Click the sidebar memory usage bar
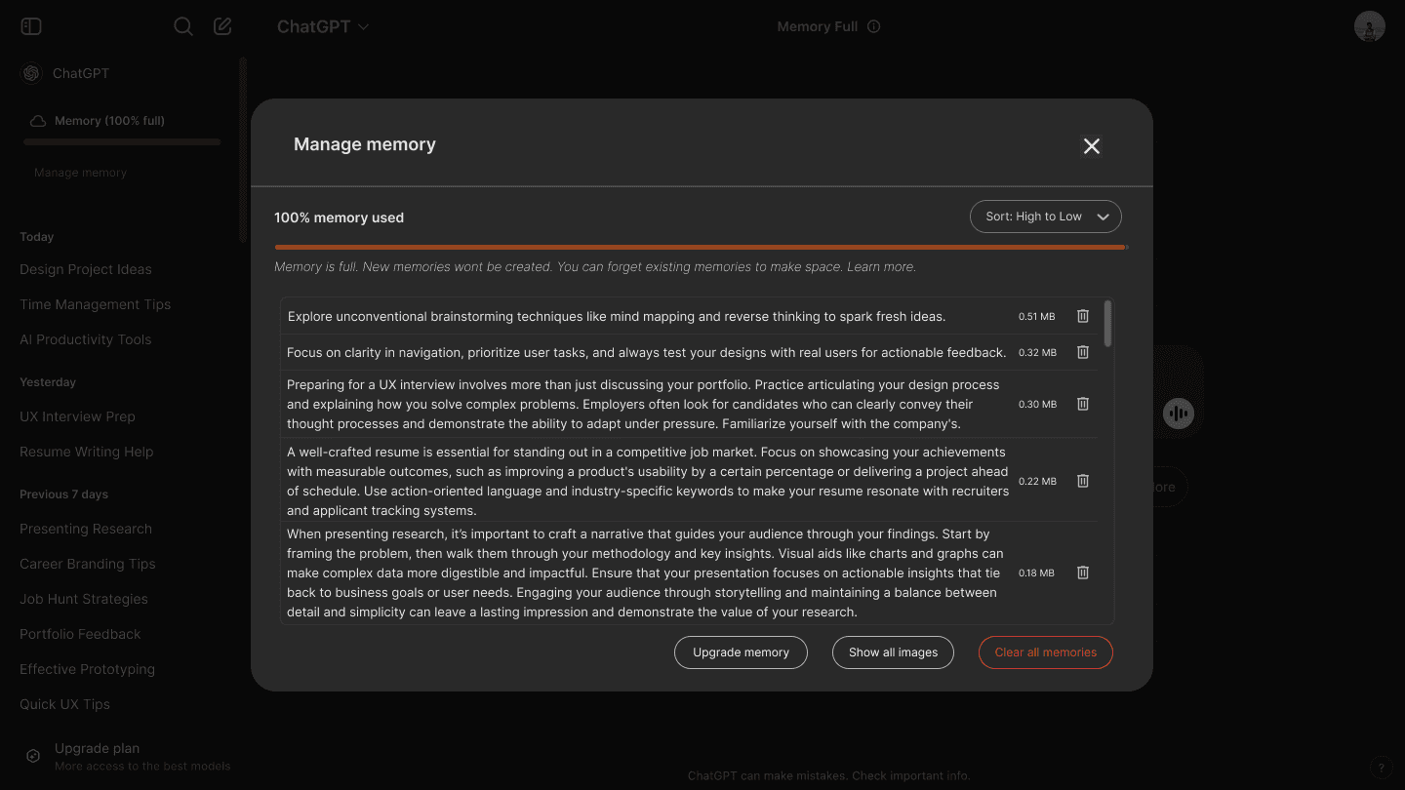 (x=122, y=142)
